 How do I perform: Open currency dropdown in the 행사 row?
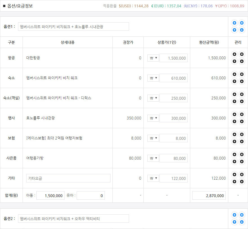click(153, 118)
